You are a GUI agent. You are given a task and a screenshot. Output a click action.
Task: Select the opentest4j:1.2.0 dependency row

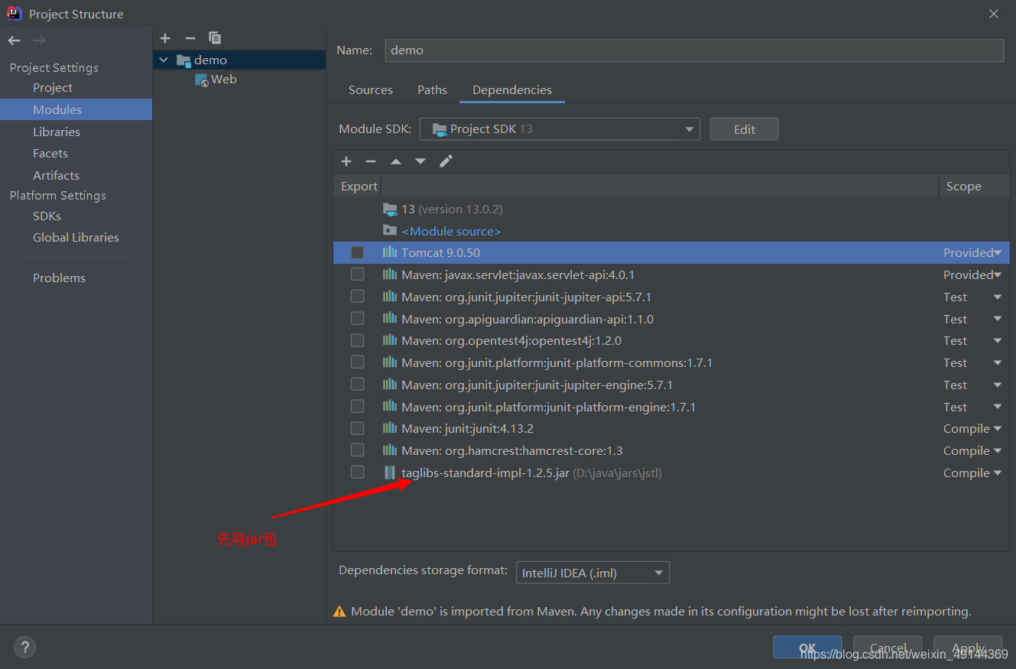coord(671,341)
